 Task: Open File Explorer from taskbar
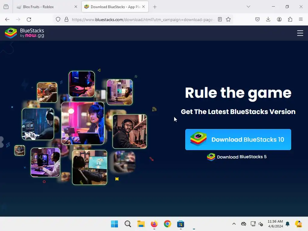click(x=141, y=224)
